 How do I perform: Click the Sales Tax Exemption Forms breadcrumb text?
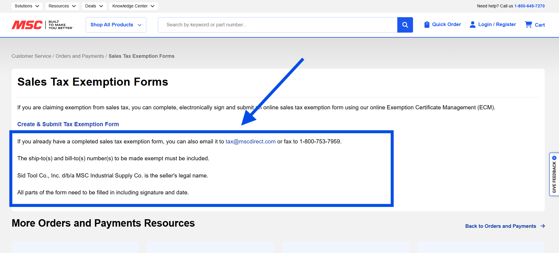pyautogui.click(x=142, y=56)
